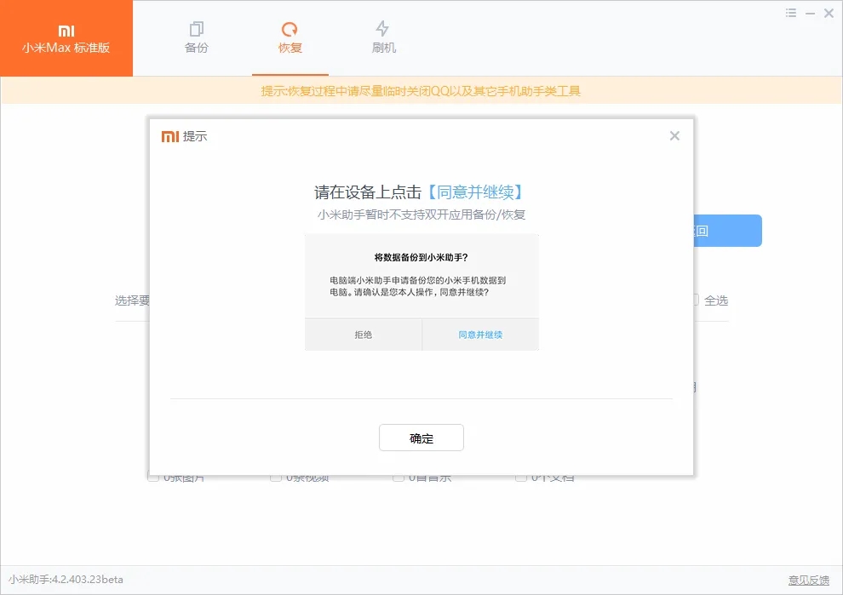Screen dimensions: 843x595
Task: Click the Mi logo in the dialog header
Action: (x=169, y=135)
